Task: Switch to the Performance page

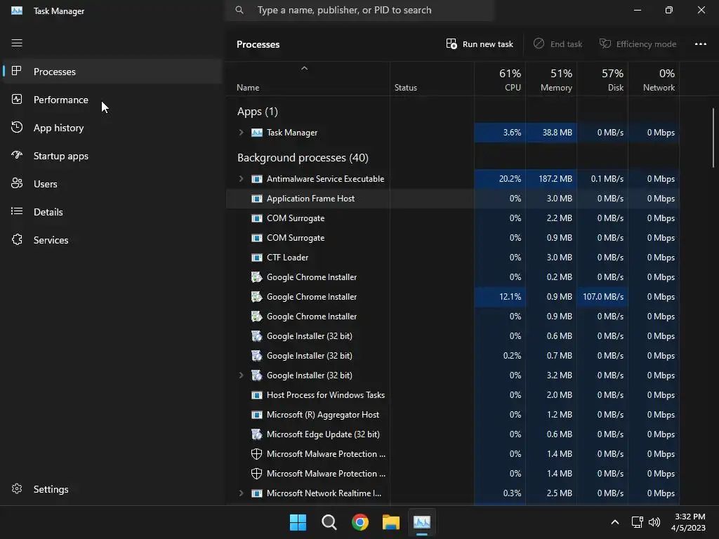Action: point(112,100)
